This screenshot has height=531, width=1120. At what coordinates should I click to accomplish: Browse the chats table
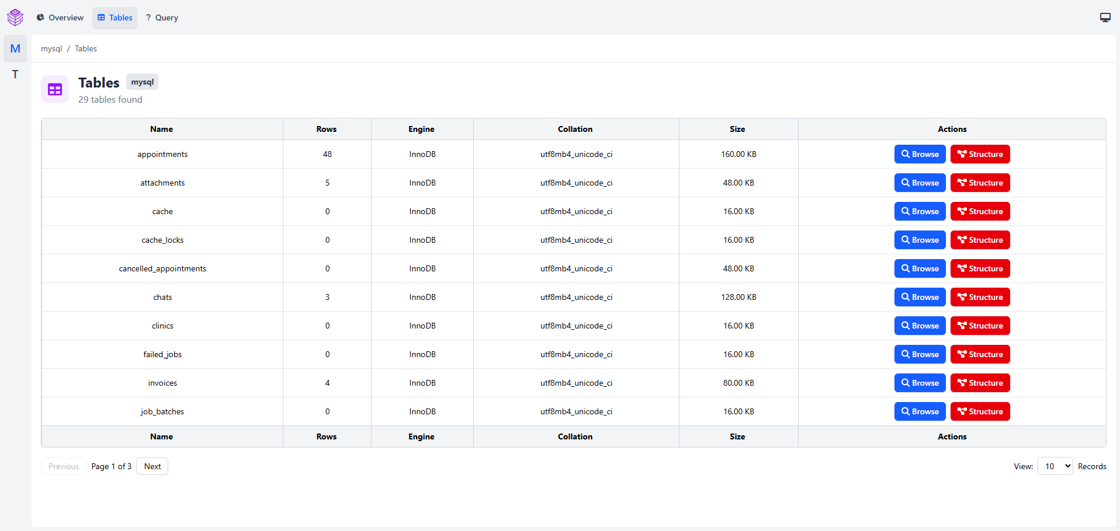click(919, 297)
